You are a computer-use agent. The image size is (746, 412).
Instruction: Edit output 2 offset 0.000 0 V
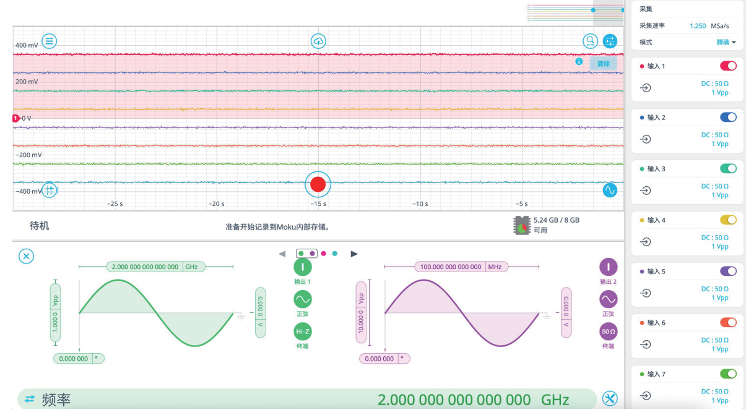(566, 312)
